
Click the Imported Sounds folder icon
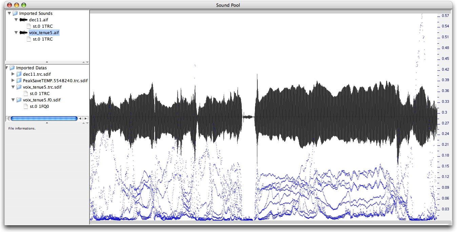coord(15,14)
